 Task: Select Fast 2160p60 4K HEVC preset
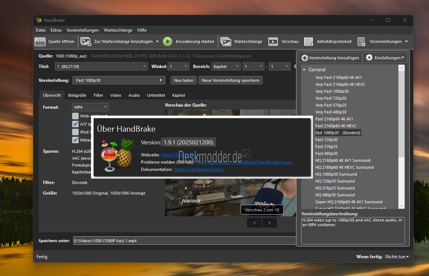tap(336, 126)
